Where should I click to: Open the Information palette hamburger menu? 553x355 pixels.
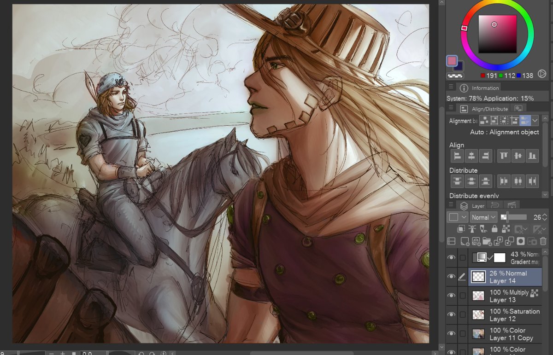(x=451, y=87)
